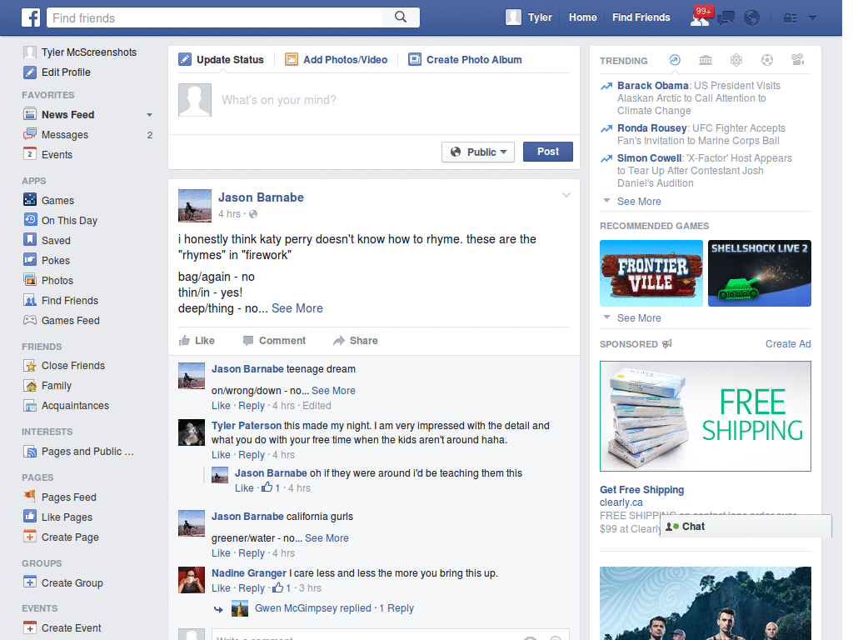
Task: Open friend requests icon with 99+ badge
Action: (700, 17)
